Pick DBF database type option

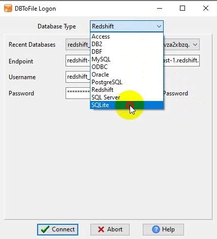pos(127,52)
